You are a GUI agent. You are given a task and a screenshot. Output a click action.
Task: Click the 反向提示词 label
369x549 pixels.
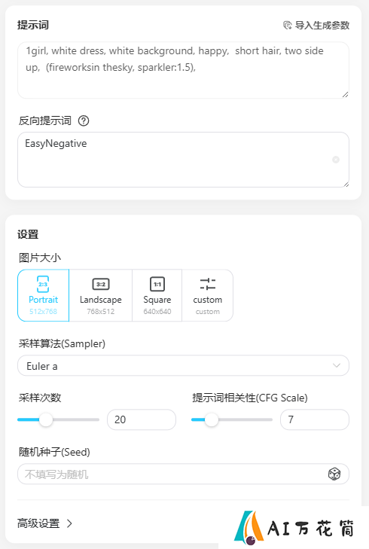tap(45, 120)
